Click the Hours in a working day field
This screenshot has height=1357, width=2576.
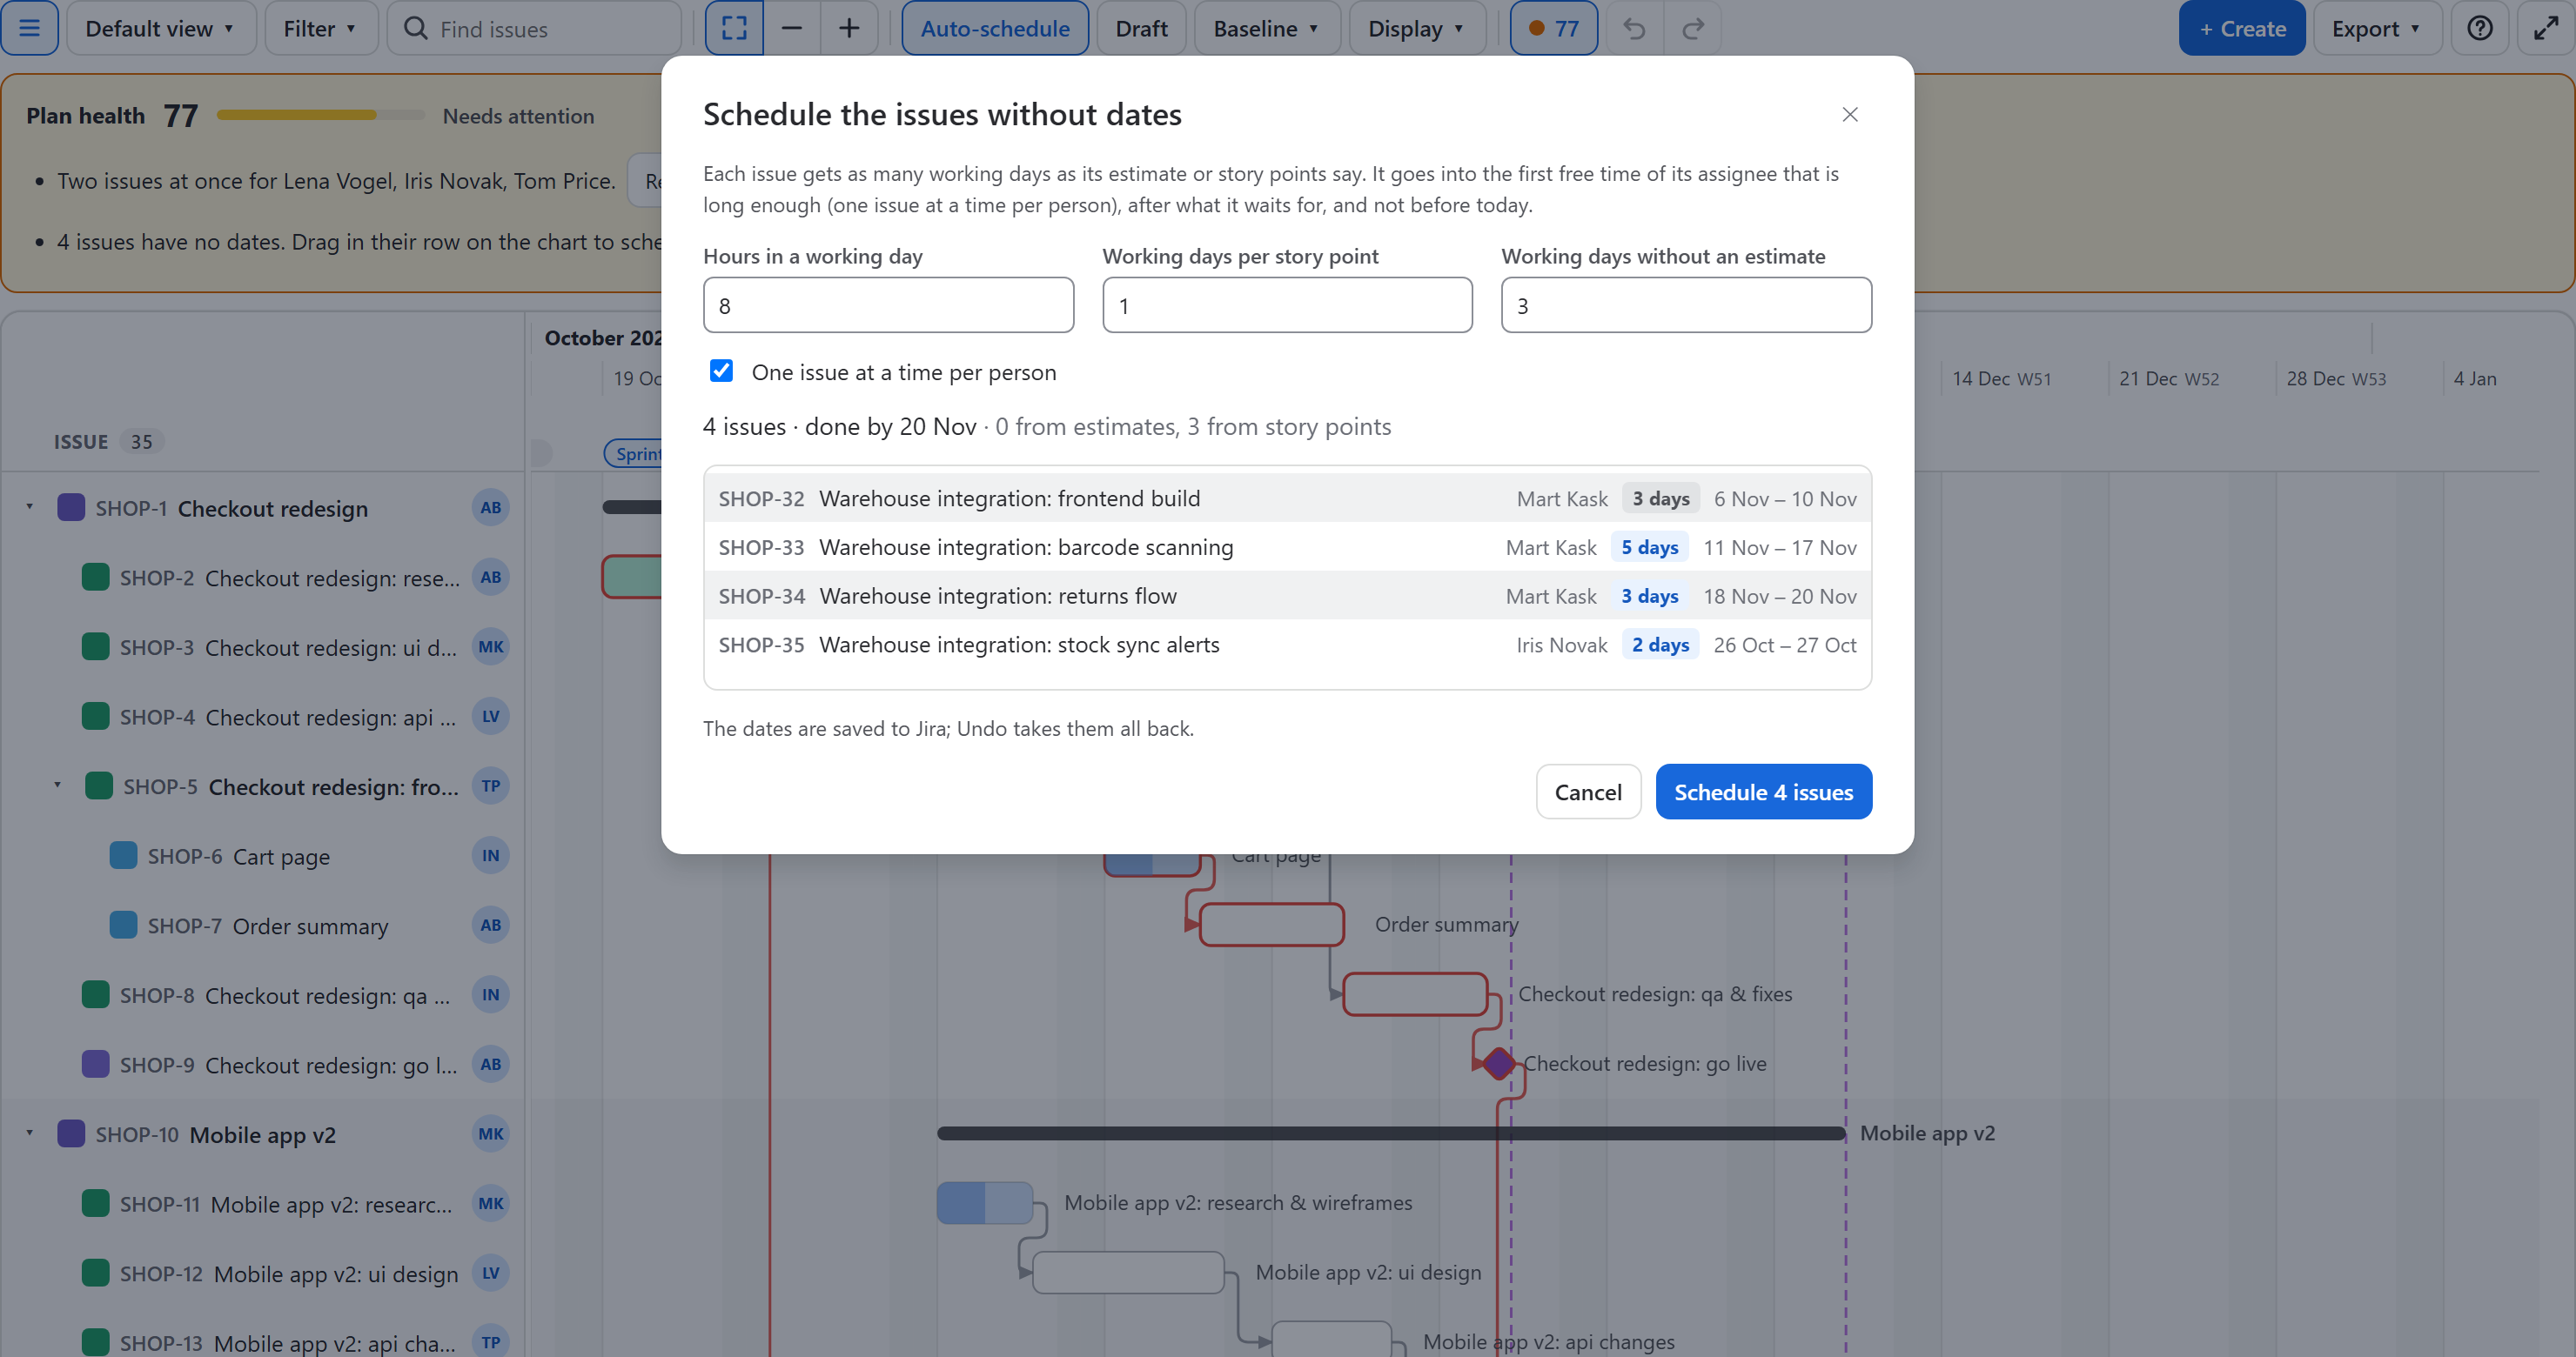click(888, 304)
